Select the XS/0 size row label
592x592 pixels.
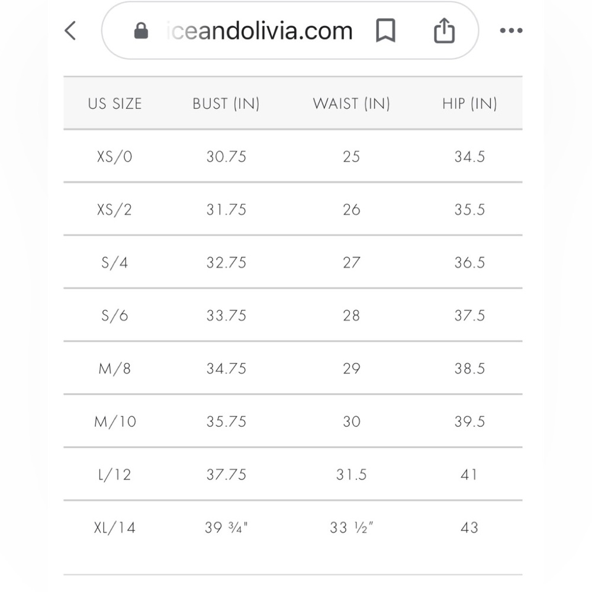115,157
